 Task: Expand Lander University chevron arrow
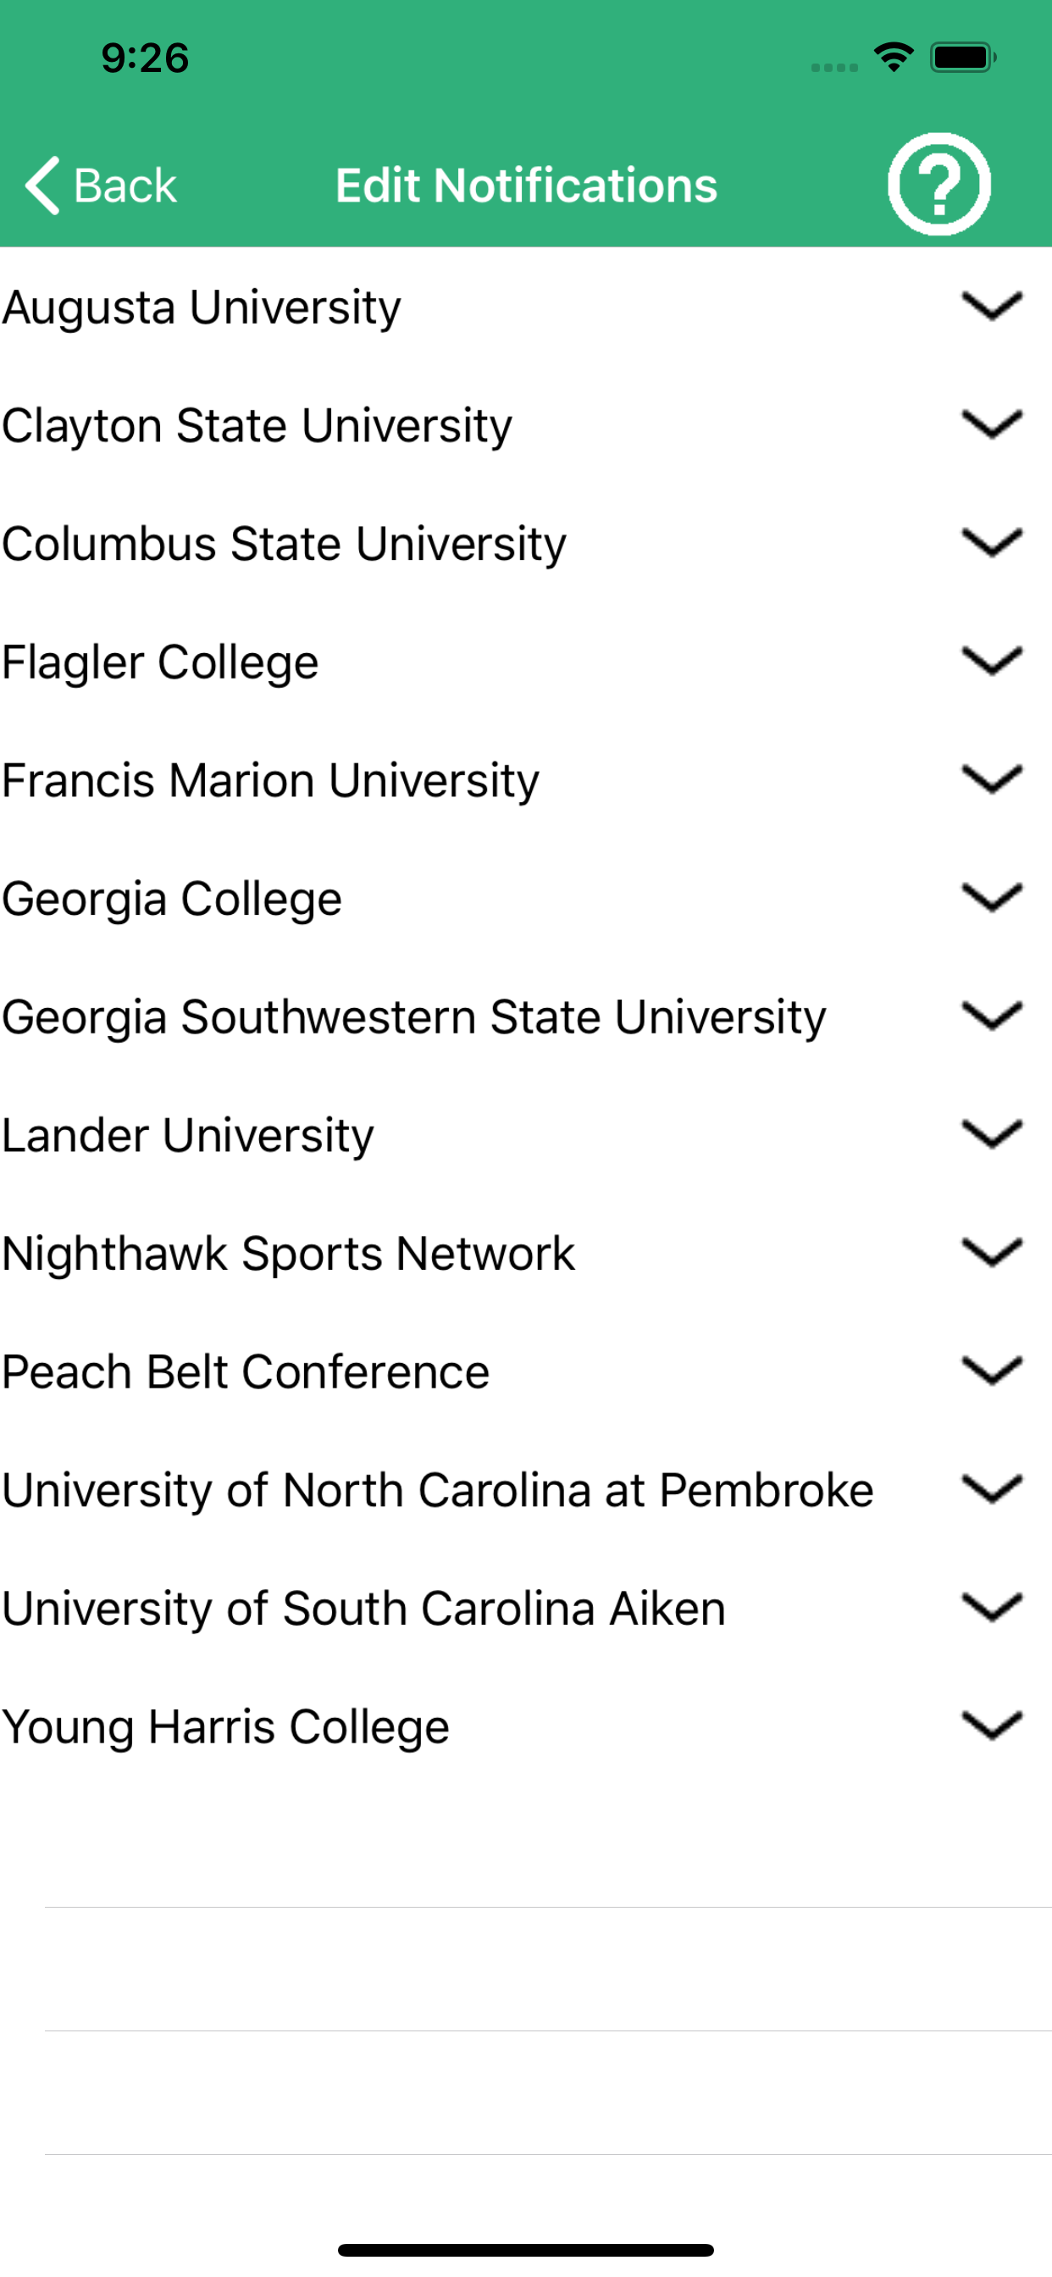point(991,1134)
